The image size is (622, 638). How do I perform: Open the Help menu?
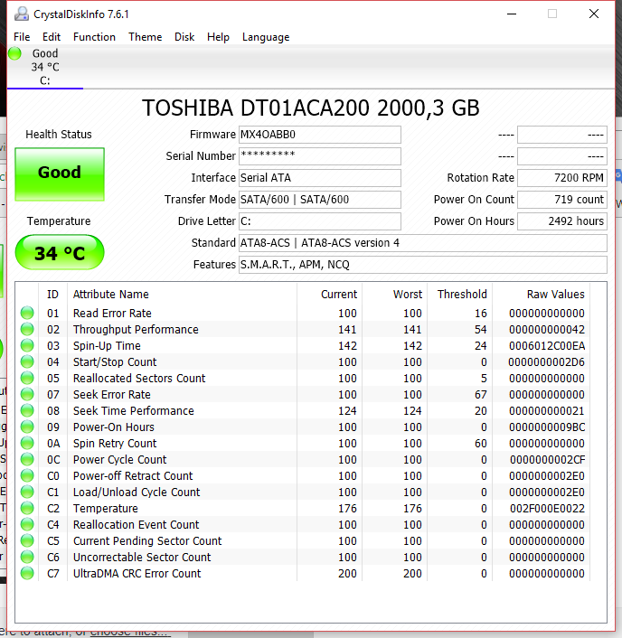(x=218, y=37)
